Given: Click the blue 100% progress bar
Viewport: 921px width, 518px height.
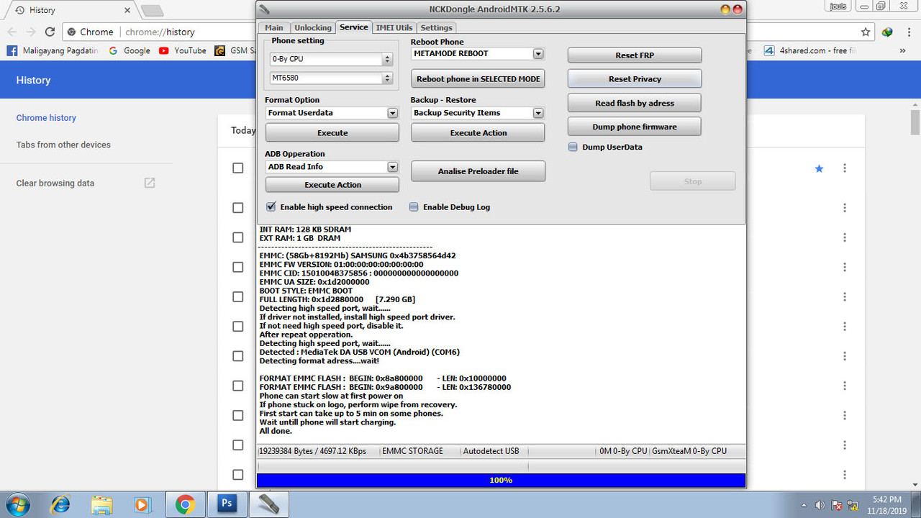Looking at the screenshot, I should (x=501, y=480).
